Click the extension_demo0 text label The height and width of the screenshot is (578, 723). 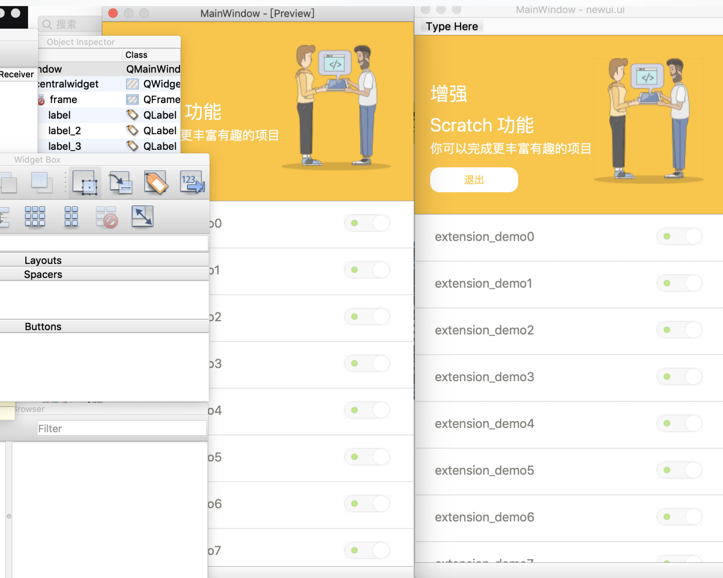tap(484, 237)
